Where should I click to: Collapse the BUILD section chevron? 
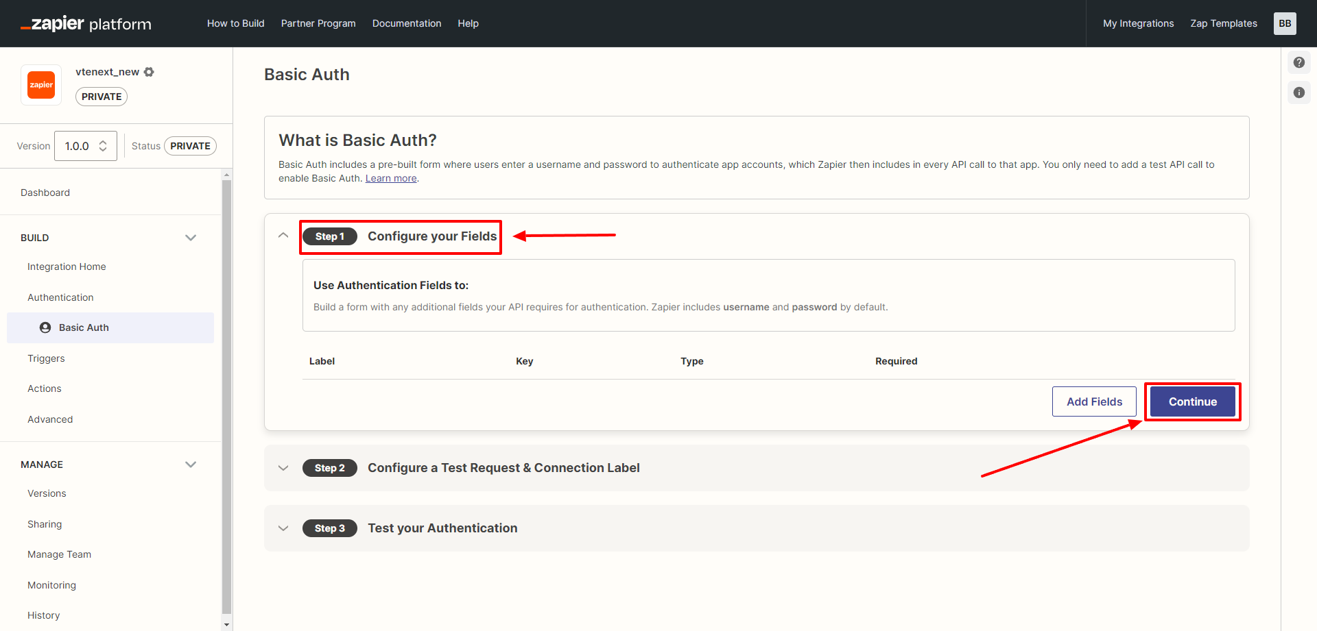click(191, 238)
